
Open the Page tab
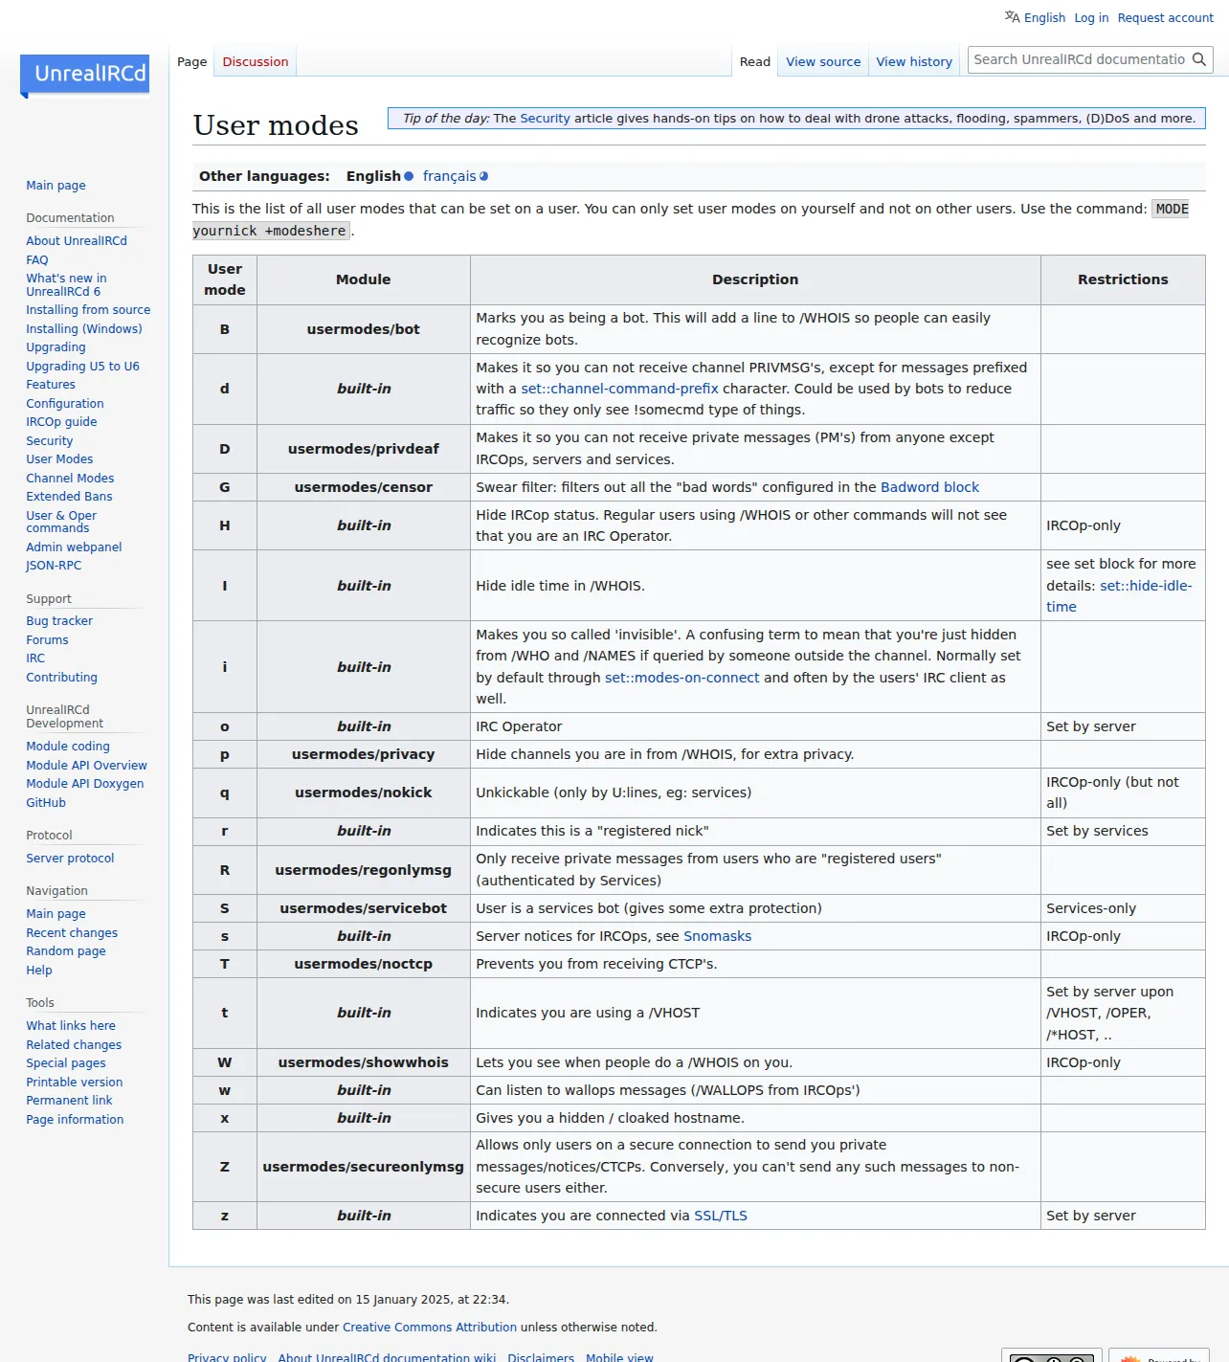click(191, 61)
